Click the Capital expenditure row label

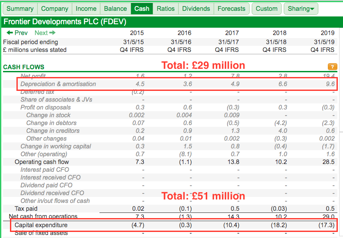point(41,225)
